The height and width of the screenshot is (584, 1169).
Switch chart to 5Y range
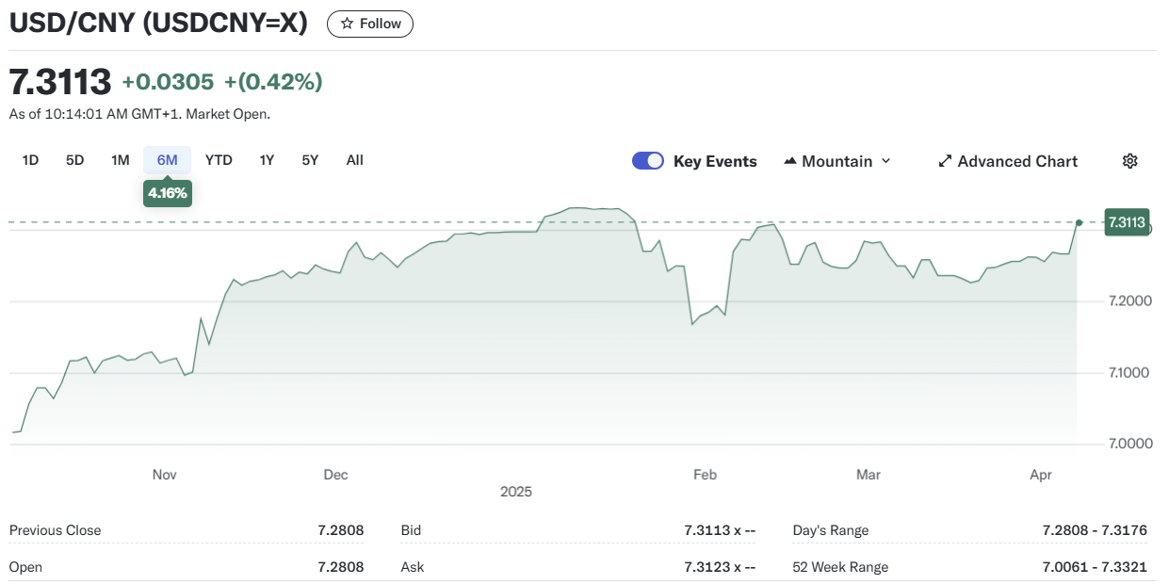click(x=310, y=160)
